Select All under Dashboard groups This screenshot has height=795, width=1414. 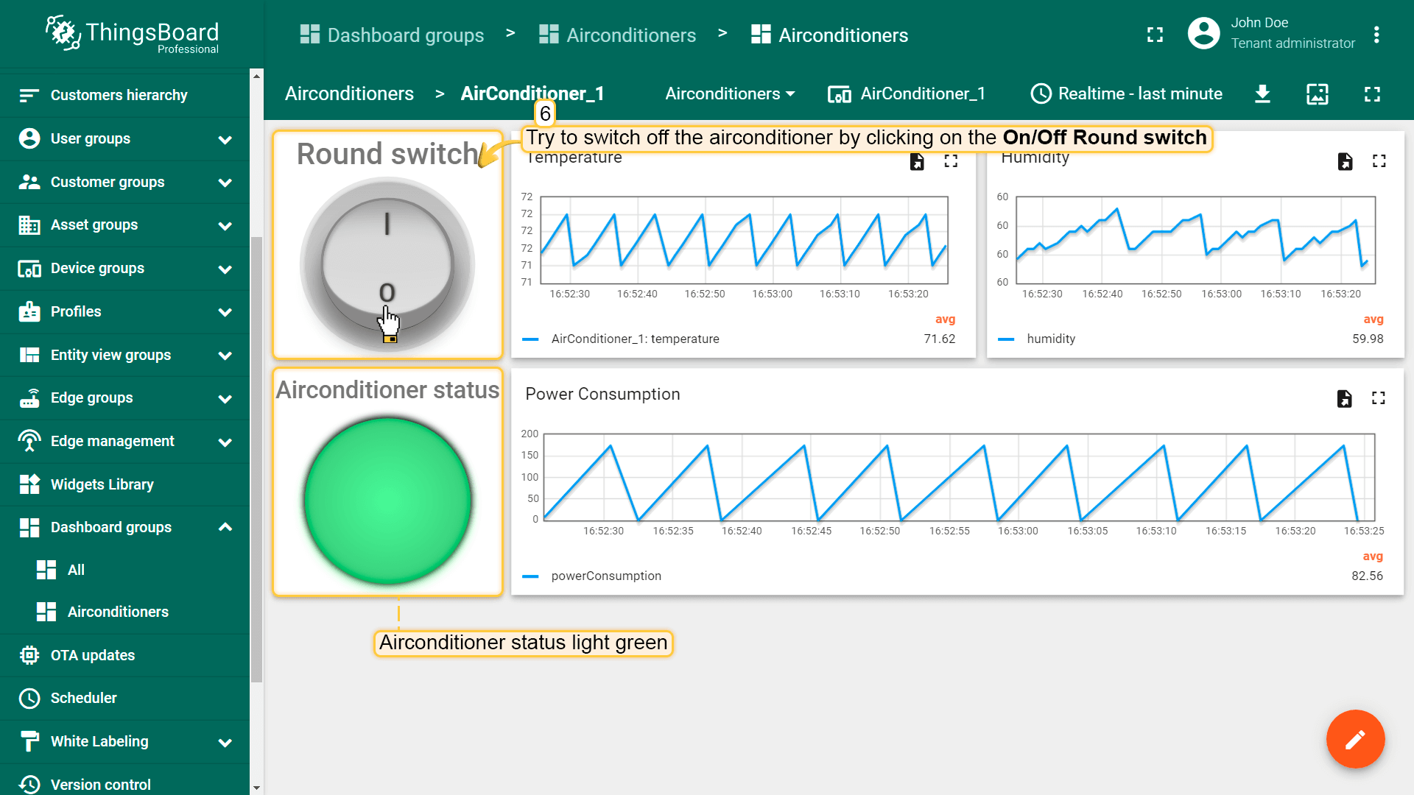click(125, 570)
